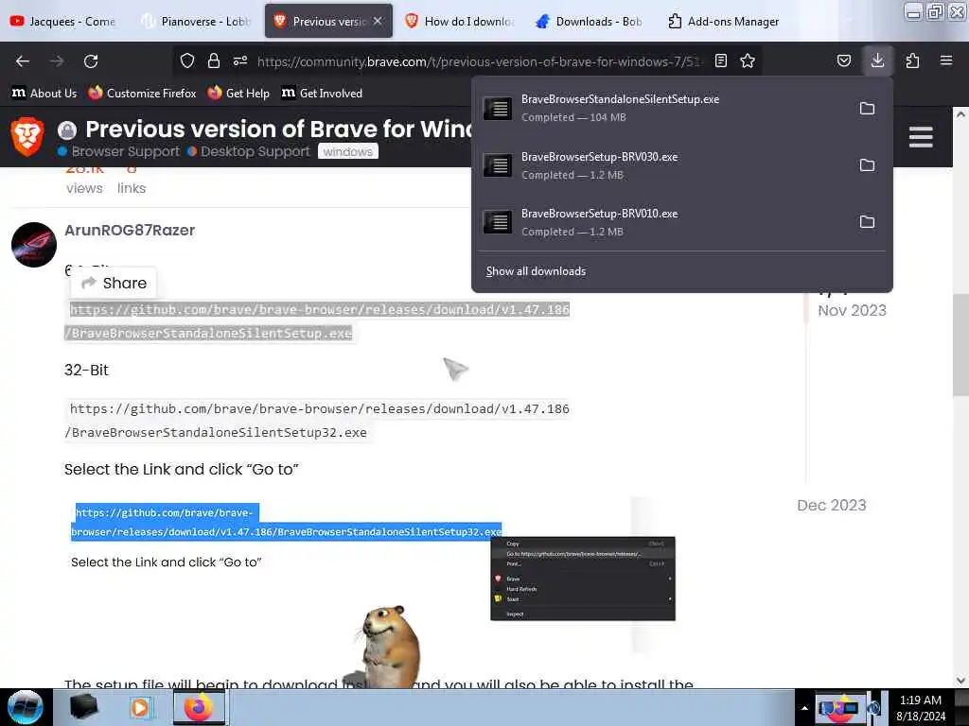Open the extensions puzzle icon

913,60
